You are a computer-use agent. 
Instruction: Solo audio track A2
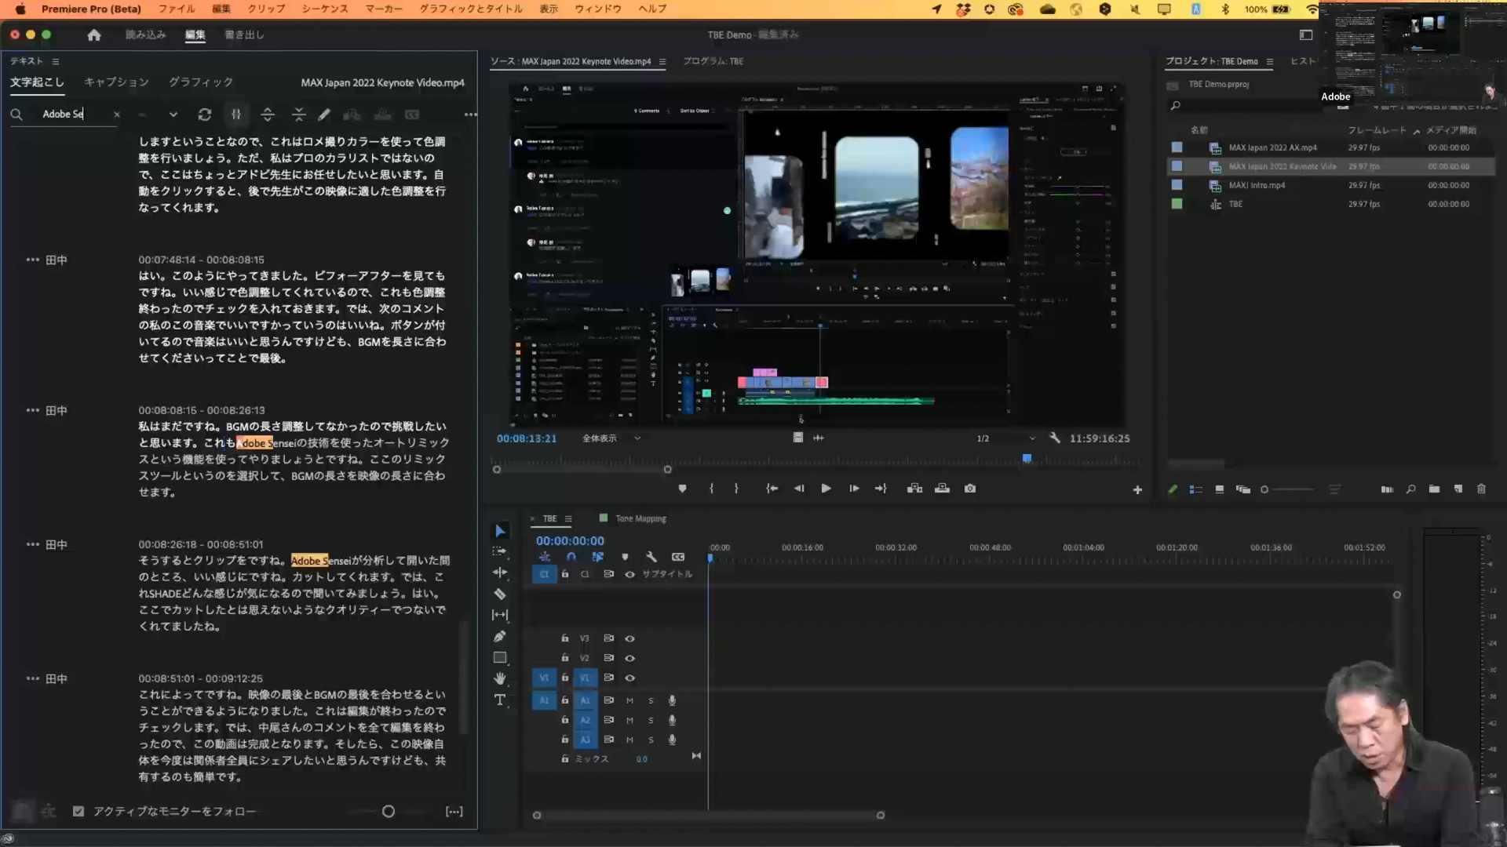[x=651, y=720]
